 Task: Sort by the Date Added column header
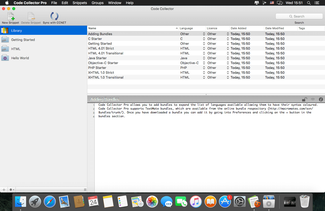click(x=247, y=28)
